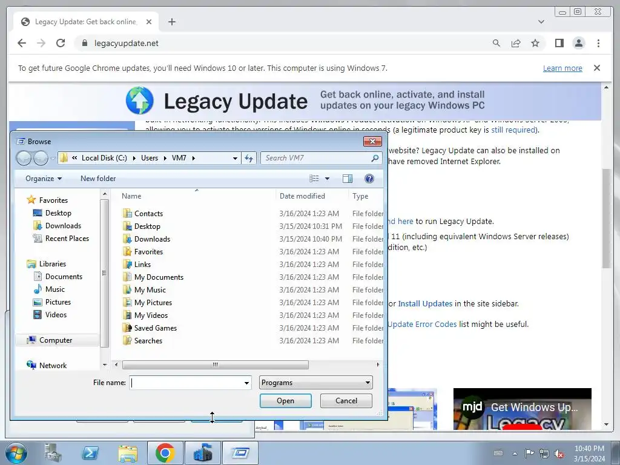Open the Documents library
This screenshot has height=465, width=620.
(x=64, y=276)
